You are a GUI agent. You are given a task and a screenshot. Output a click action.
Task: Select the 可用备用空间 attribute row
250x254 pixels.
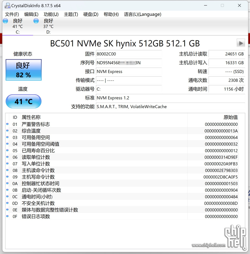point(122,138)
